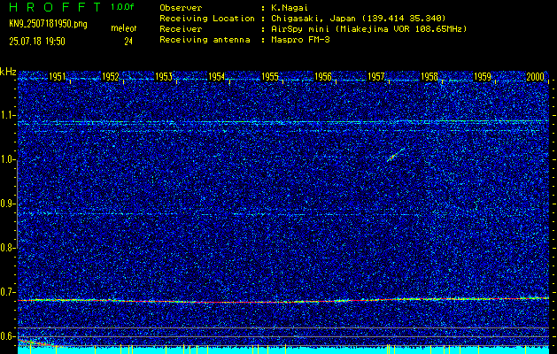The image size is (557, 354).
Task: Click the 1952 time marker
Action: [x=110, y=77]
